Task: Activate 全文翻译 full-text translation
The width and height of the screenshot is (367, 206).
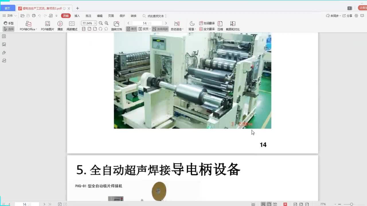Action: 207,29
